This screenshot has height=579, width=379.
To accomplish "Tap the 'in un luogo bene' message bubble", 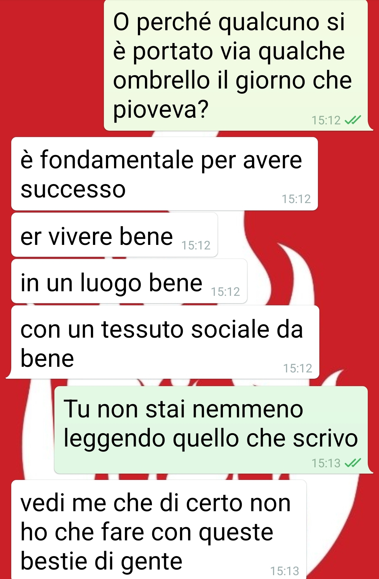I will pyautogui.click(x=129, y=281).
